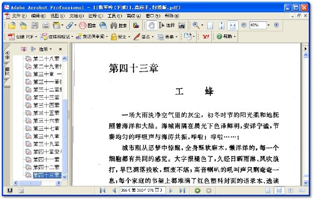314x200 pixels.
Task: Open the 帮助 help toolbar dropdown
Action: point(226,37)
